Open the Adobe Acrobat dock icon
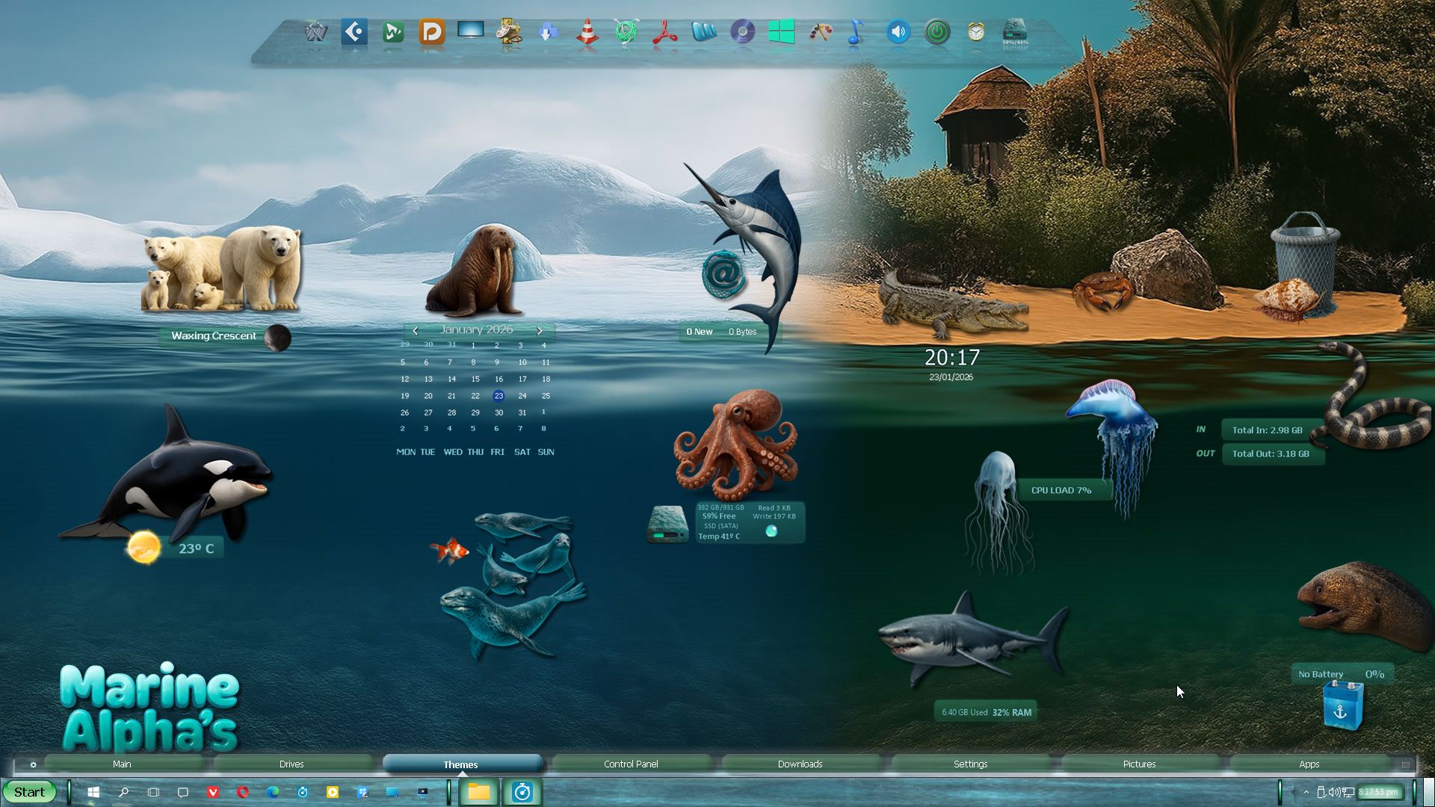 pos(664,33)
